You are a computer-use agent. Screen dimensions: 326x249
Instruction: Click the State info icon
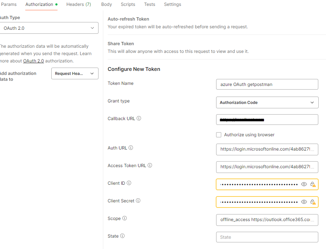[122, 236]
